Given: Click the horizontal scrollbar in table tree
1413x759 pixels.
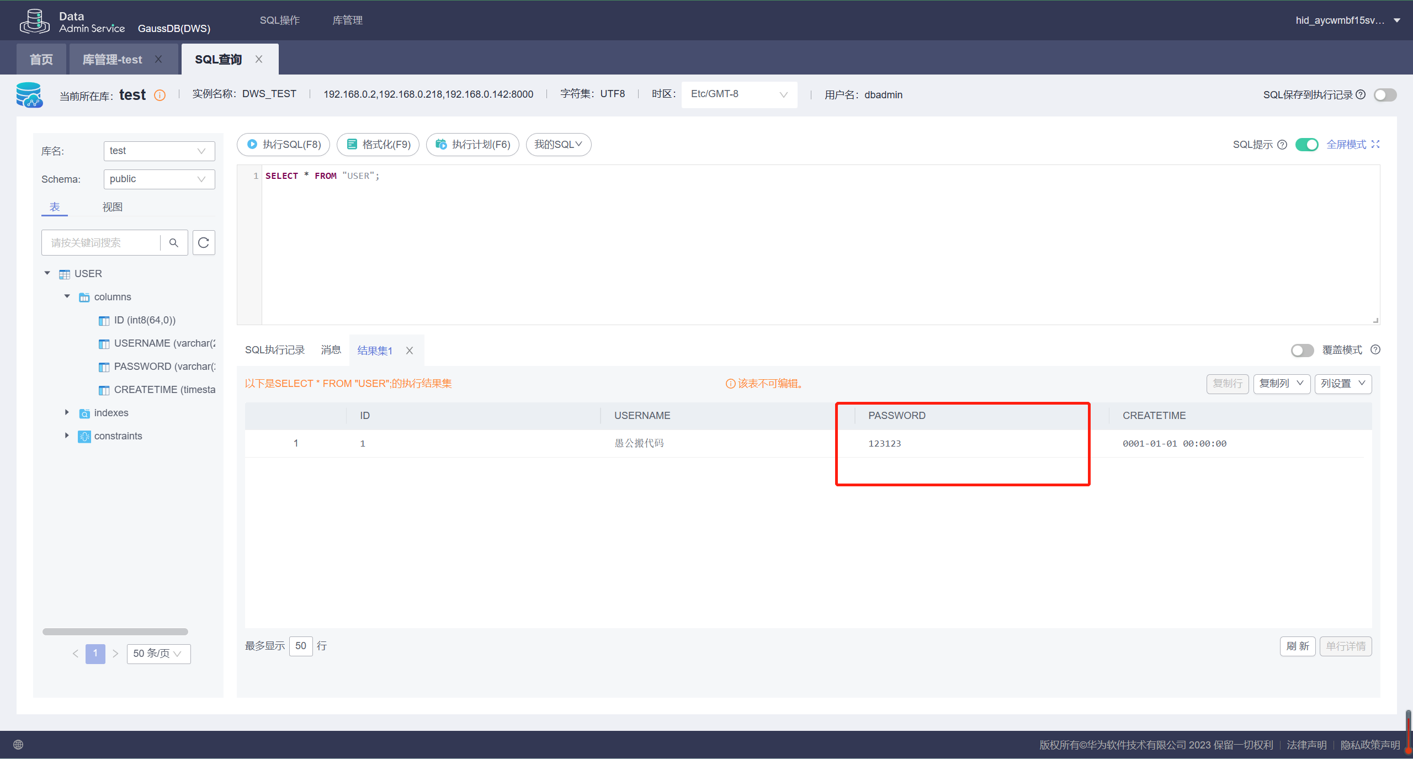Looking at the screenshot, I should click(x=115, y=631).
